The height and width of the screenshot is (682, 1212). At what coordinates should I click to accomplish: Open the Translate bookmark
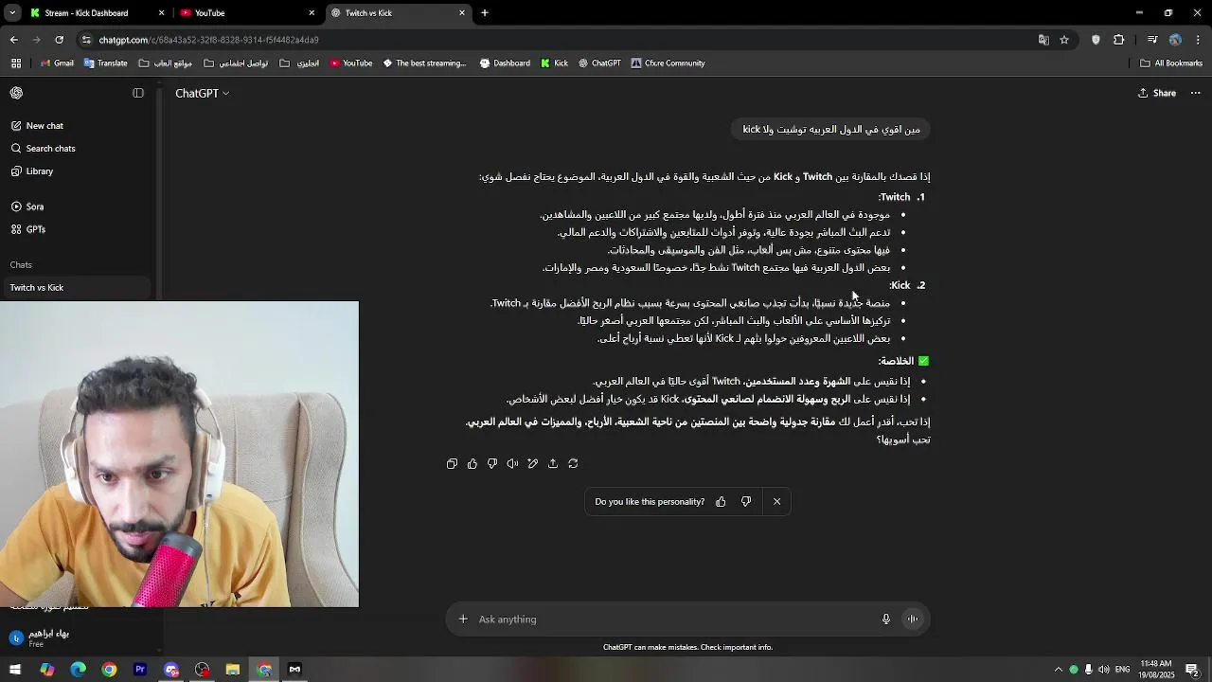tap(105, 63)
